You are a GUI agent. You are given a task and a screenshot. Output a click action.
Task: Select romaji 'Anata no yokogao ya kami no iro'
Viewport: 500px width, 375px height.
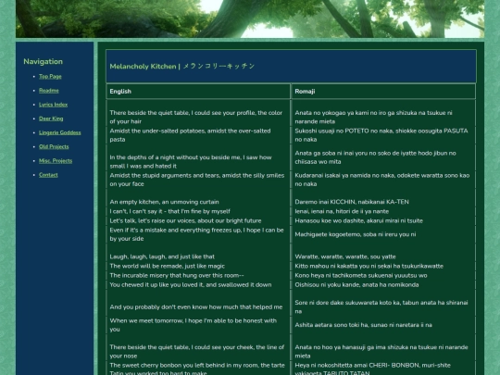click(x=373, y=117)
